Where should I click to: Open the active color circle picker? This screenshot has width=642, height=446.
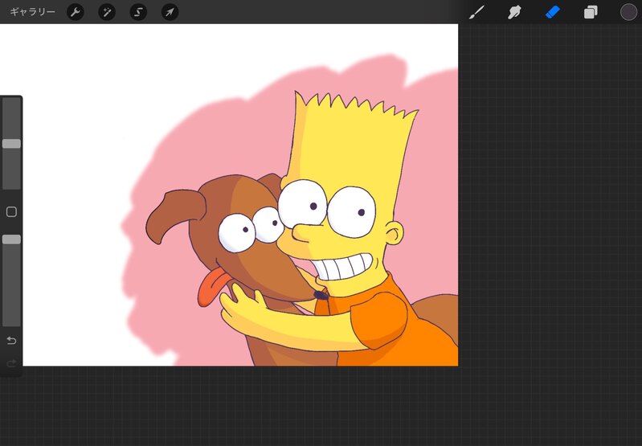point(628,12)
